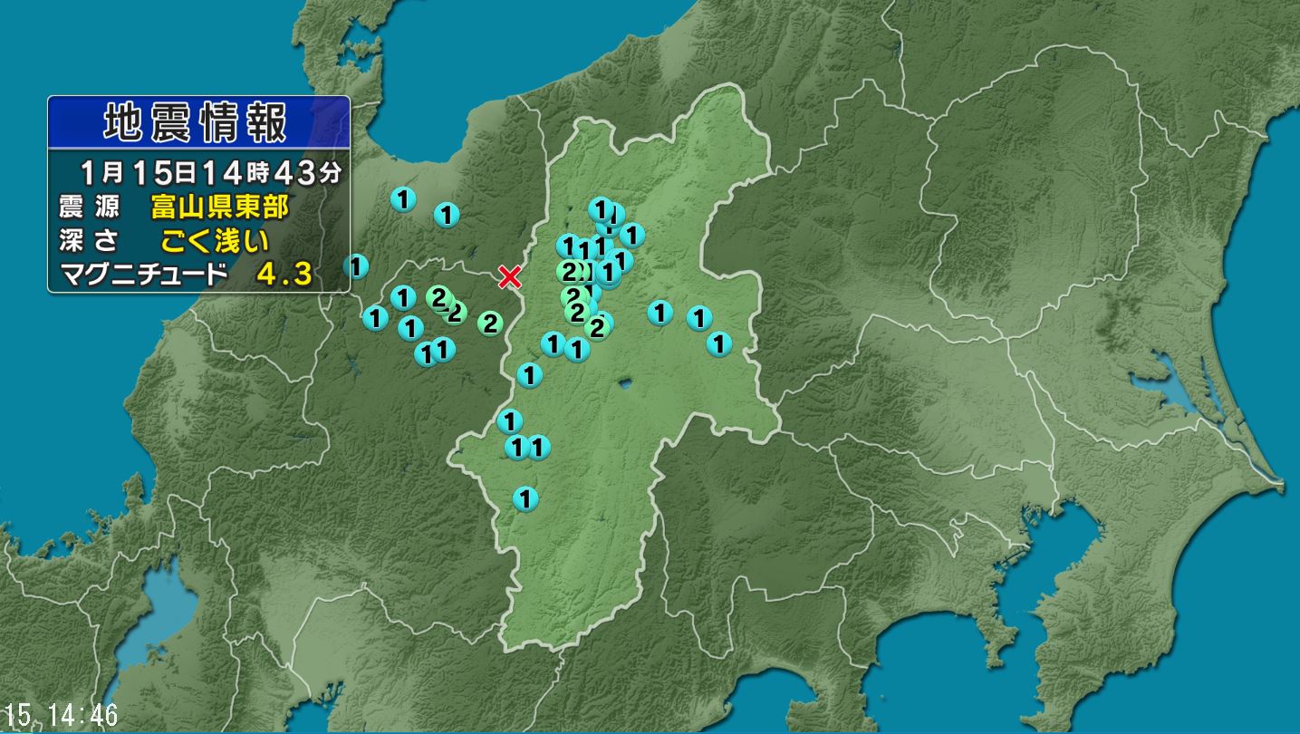The height and width of the screenshot is (734, 1300).
Task: Click the small dark lake in highlighted prefecture
Action: [x=624, y=382]
